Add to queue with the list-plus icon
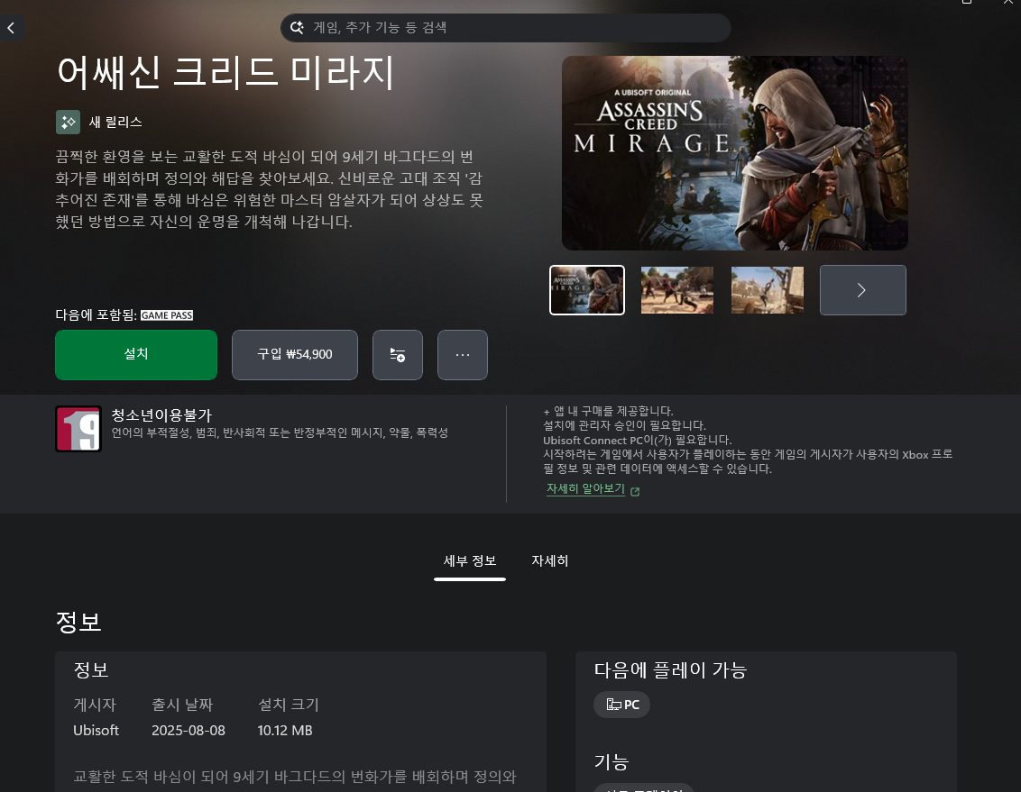 [x=397, y=354]
